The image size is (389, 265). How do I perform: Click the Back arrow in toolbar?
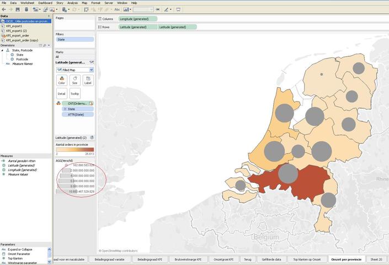(x=4, y=9)
